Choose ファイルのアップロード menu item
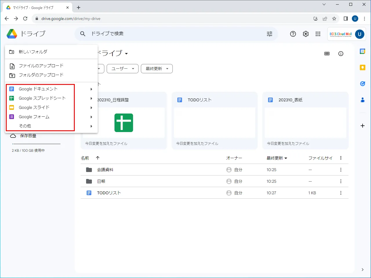Viewport: 371px width, 278px height. (41, 66)
